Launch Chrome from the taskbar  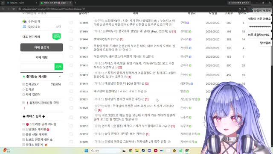pos(131,151)
